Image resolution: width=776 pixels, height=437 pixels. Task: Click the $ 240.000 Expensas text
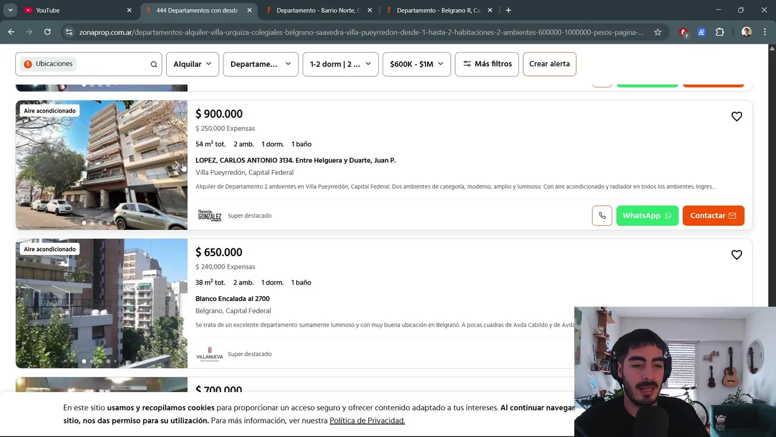tap(225, 267)
